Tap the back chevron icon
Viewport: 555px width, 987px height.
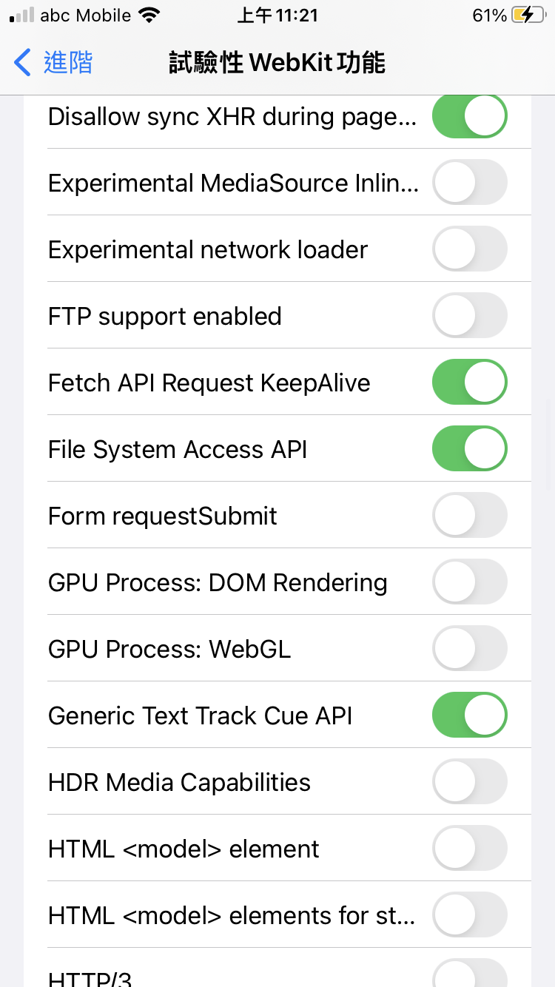[23, 63]
